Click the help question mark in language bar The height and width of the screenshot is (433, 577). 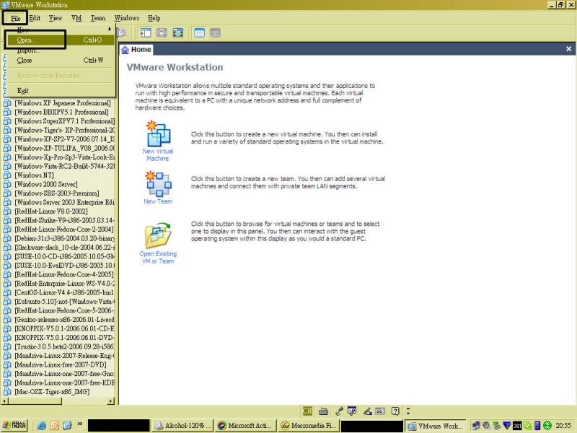pos(395,411)
